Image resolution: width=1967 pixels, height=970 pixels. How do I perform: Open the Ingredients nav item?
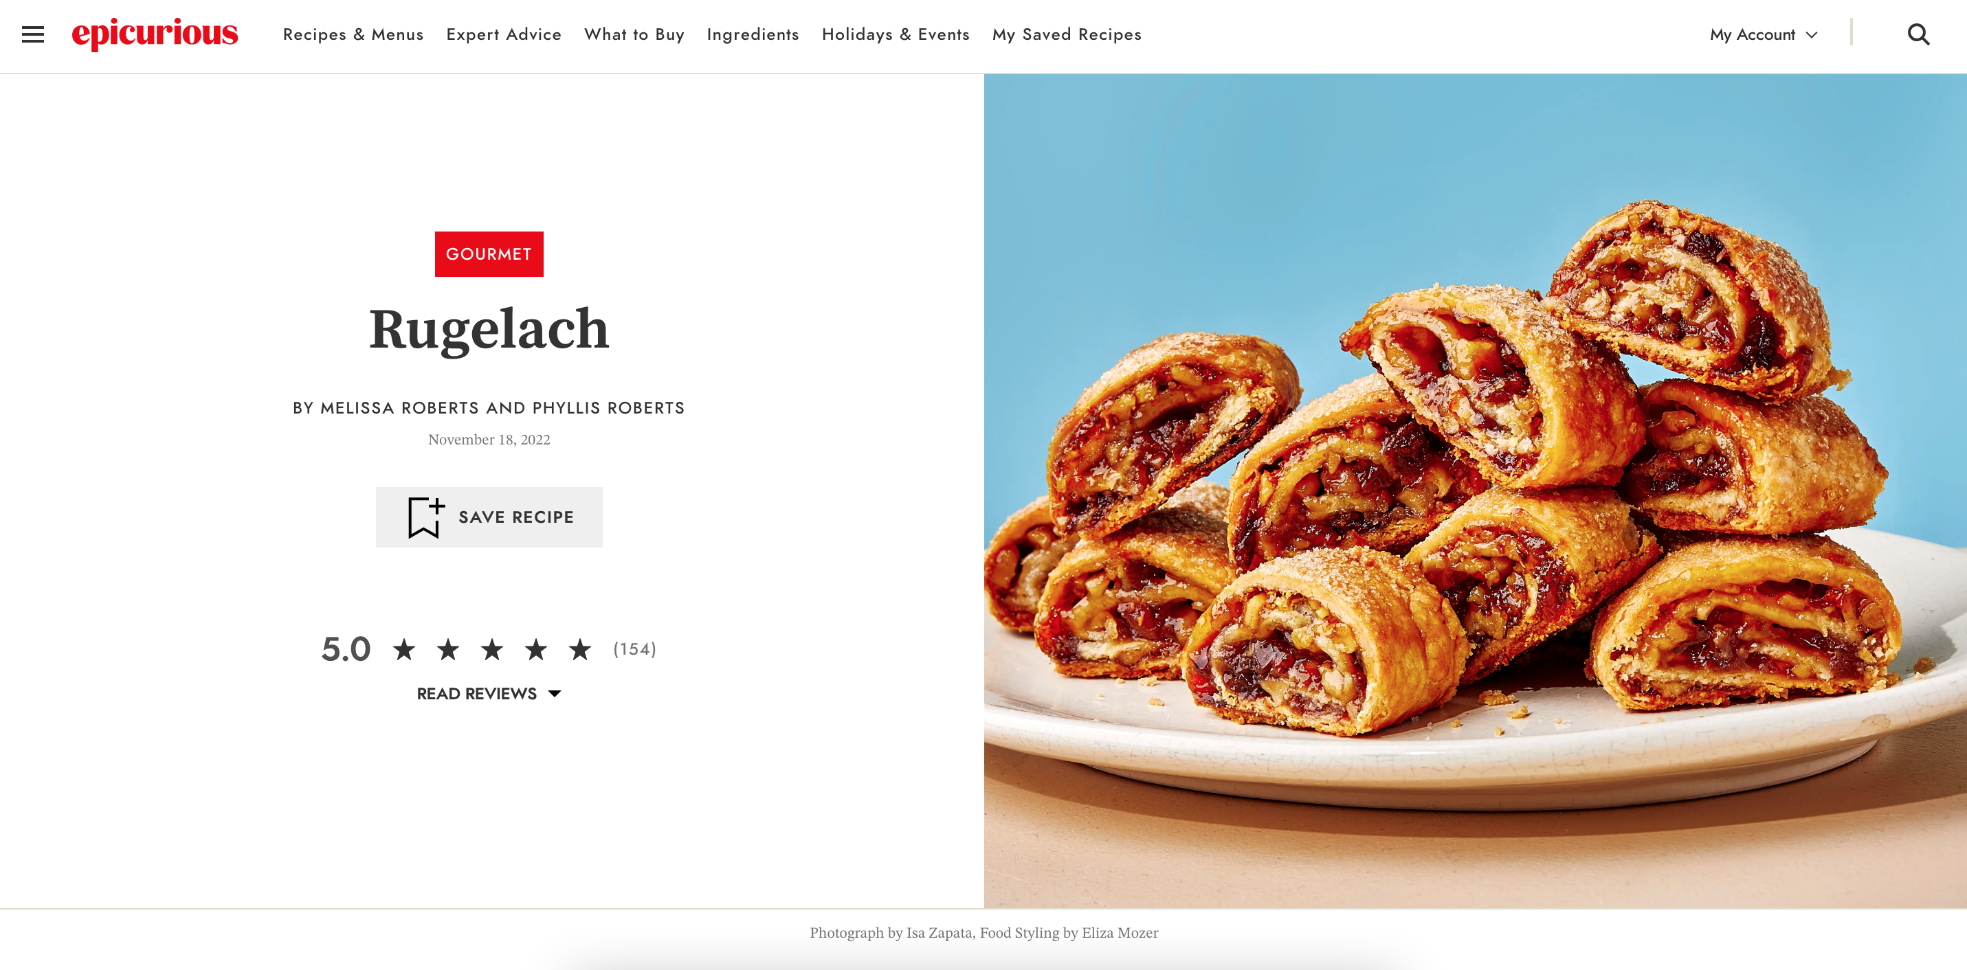753,34
